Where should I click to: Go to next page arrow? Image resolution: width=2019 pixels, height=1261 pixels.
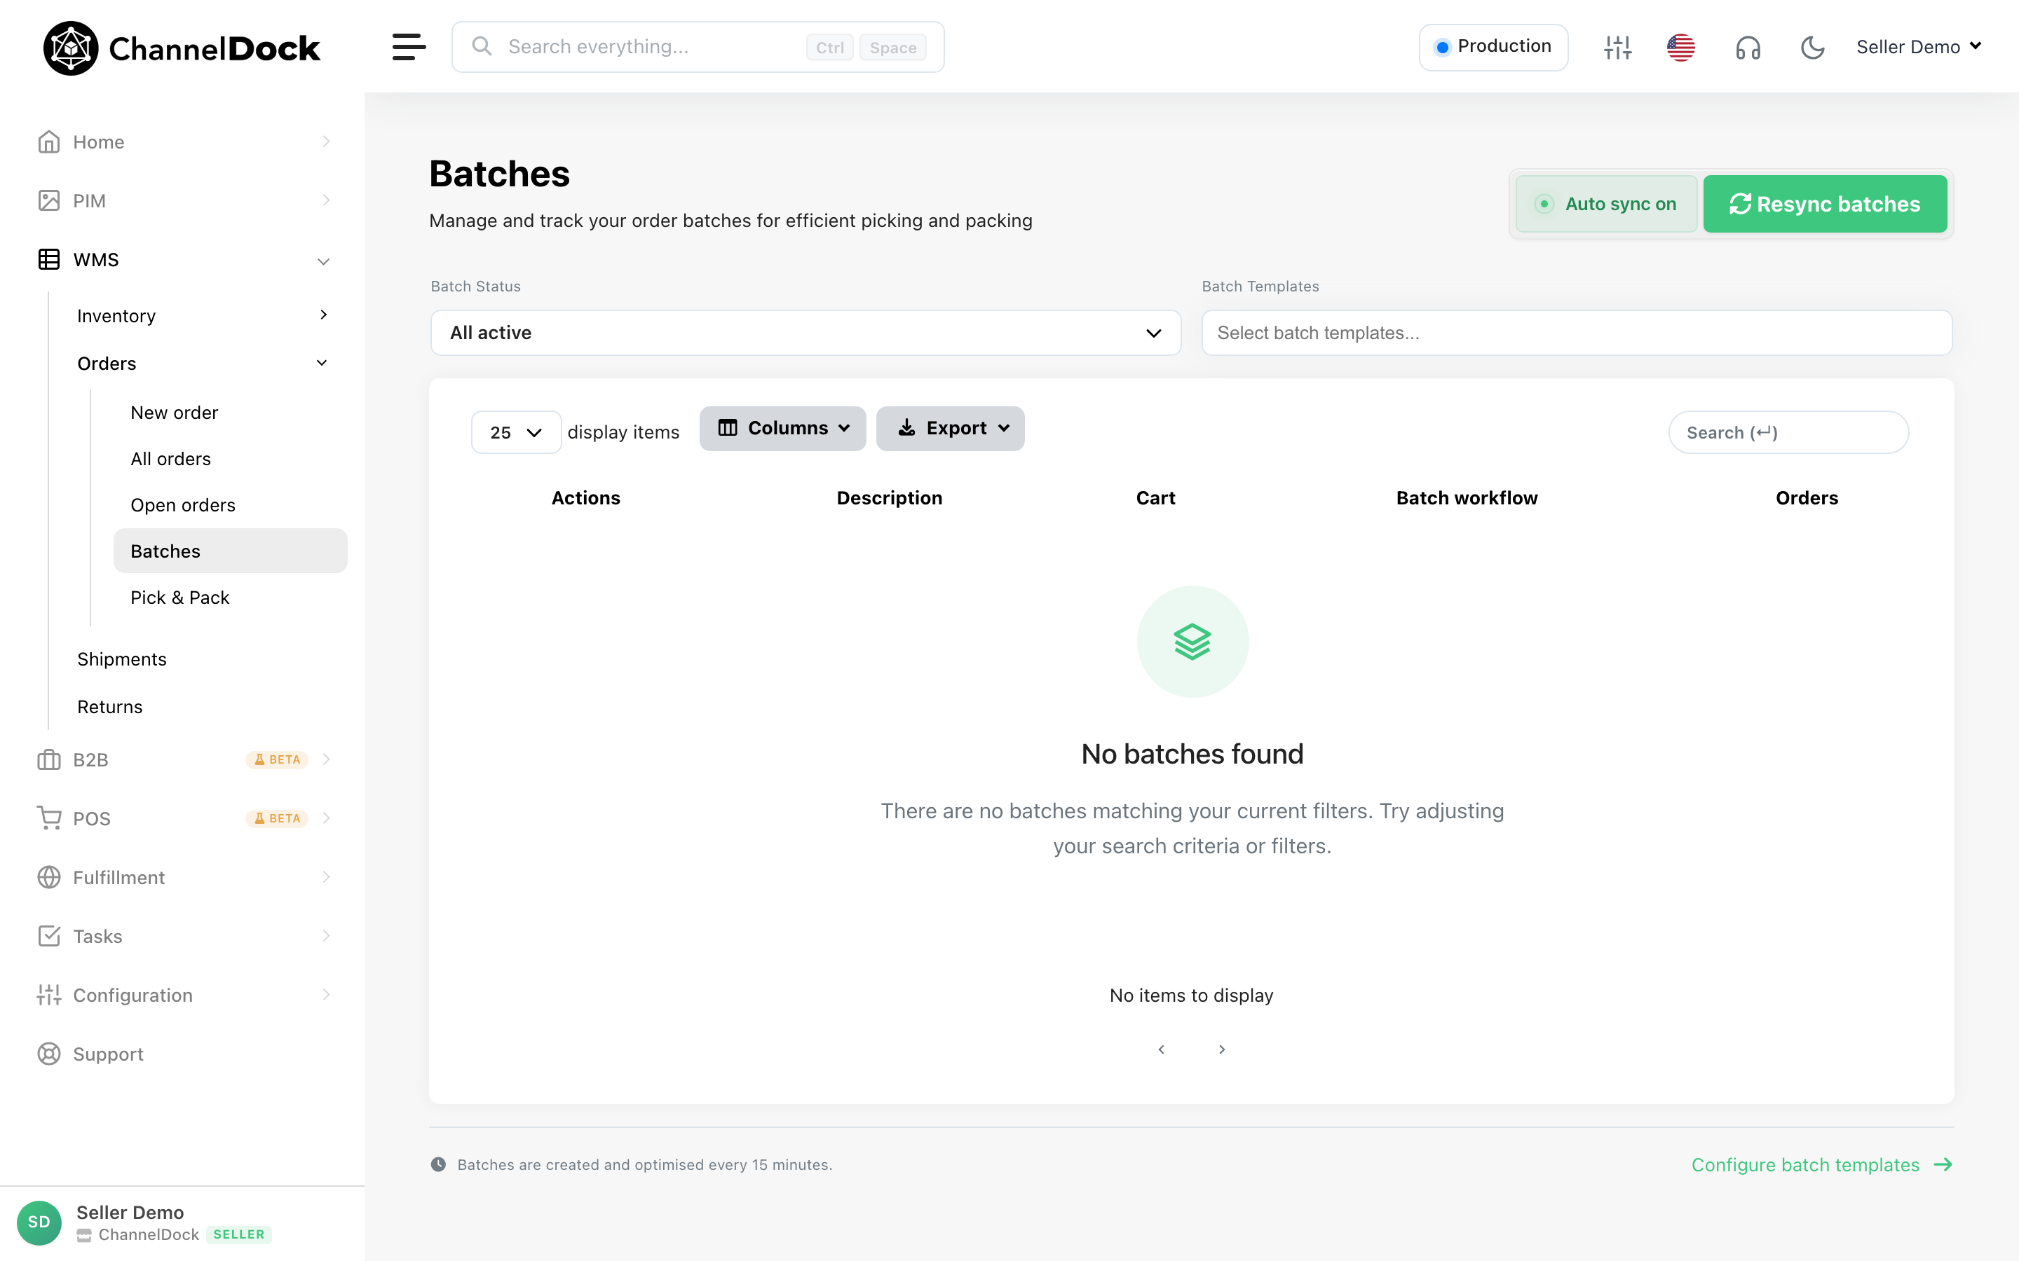click(x=1221, y=1049)
